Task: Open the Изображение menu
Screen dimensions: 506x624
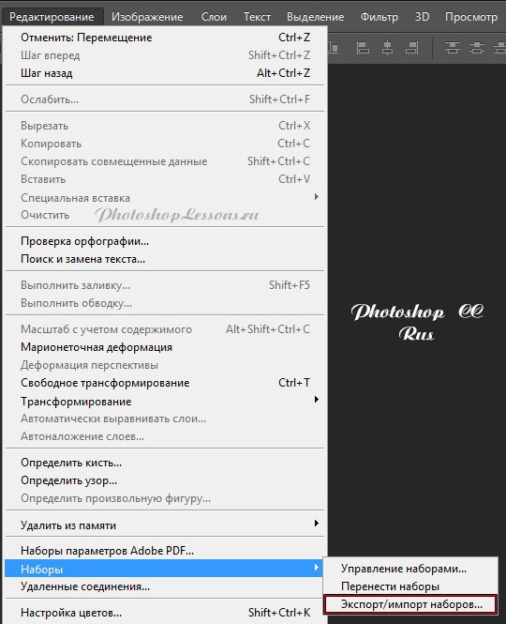Action: tap(147, 17)
